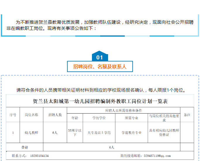Viewport: 200px width, 161px height.
Task: Click the phone number 18295184134
Action: click(39, 156)
